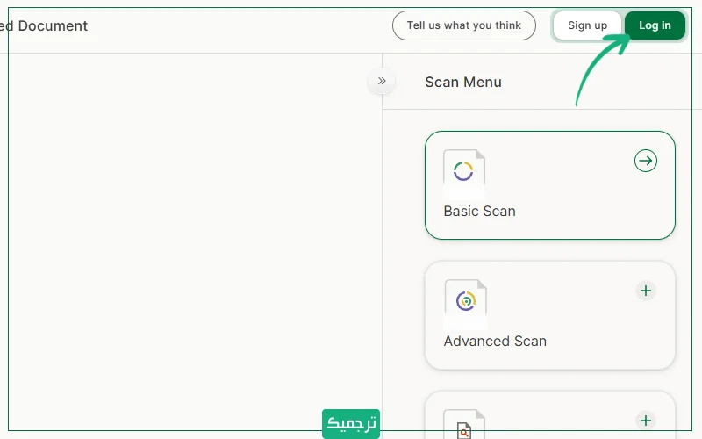
Task: Click the partially visible bottom scan card
Action: 562,420
